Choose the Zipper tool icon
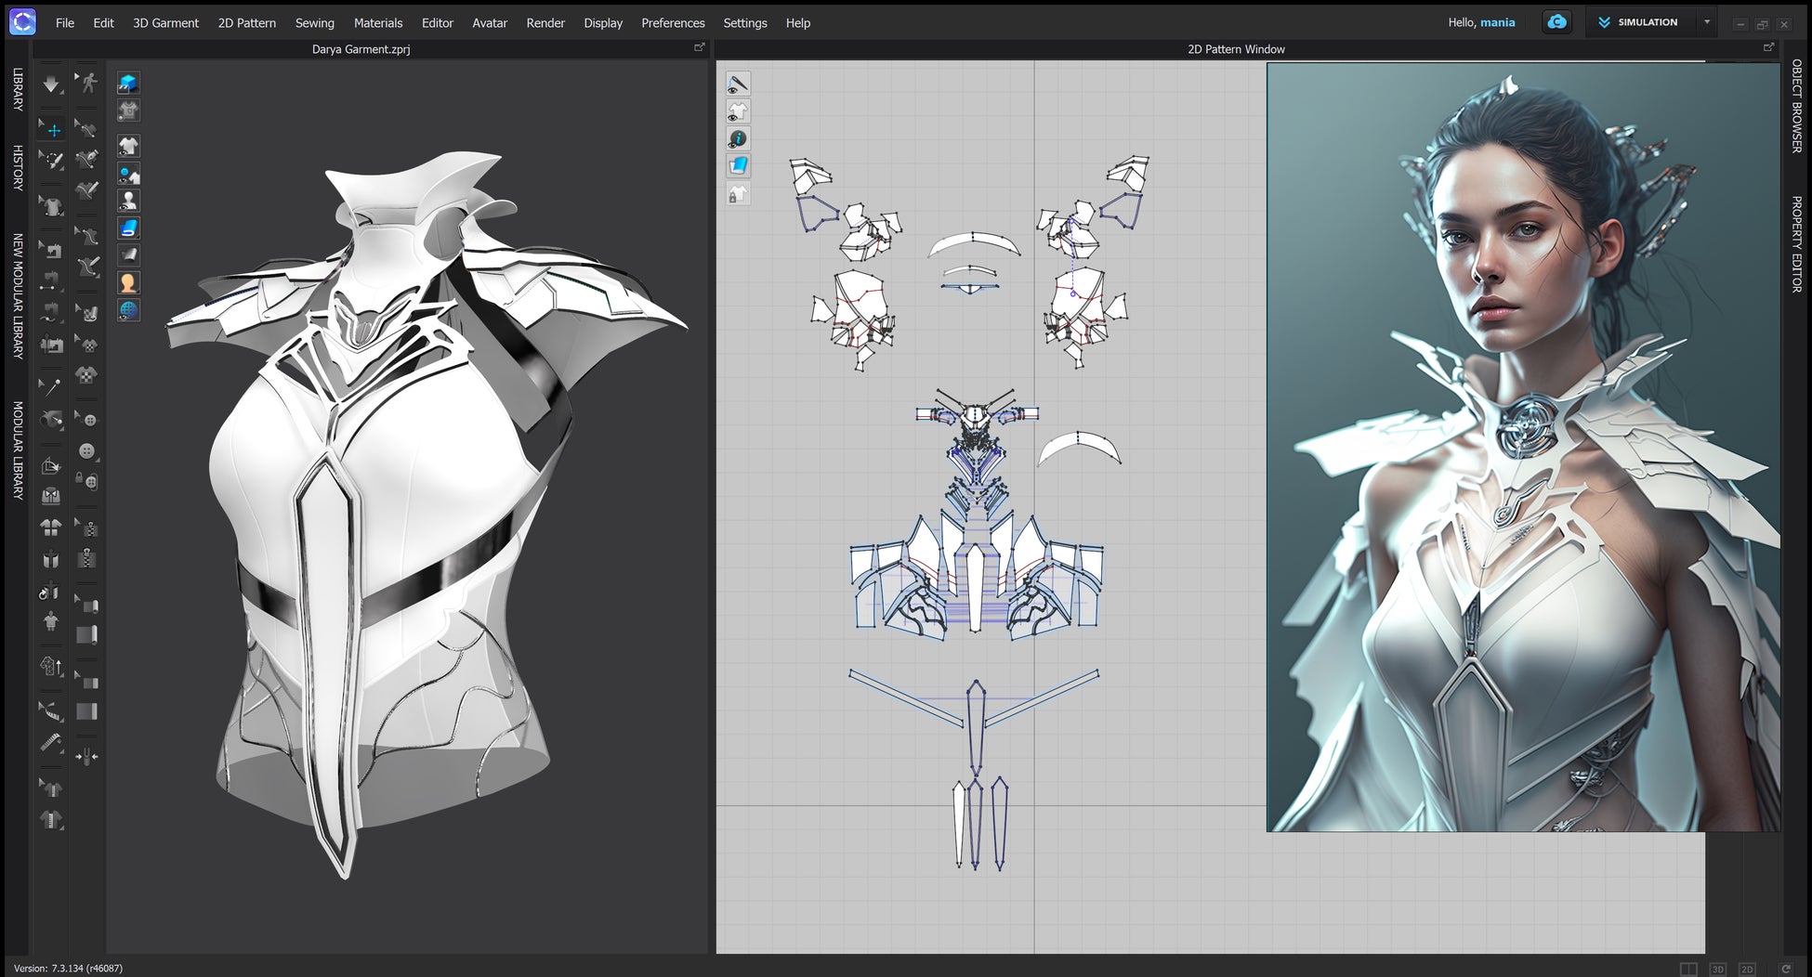The width and height of the screenshot is (1812, 977). (86, 558)
